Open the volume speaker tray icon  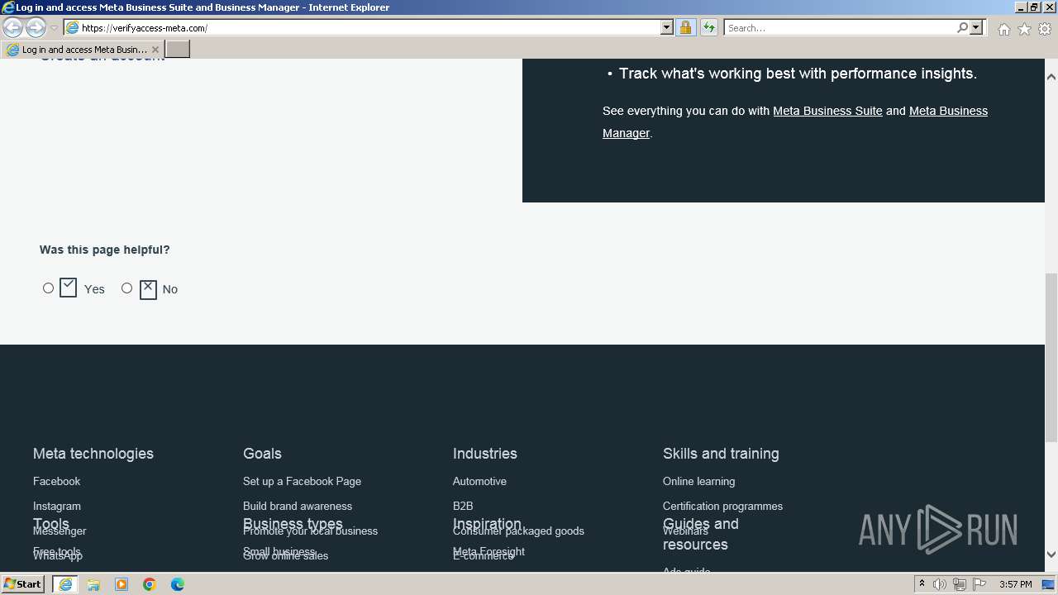pos(940,584)
